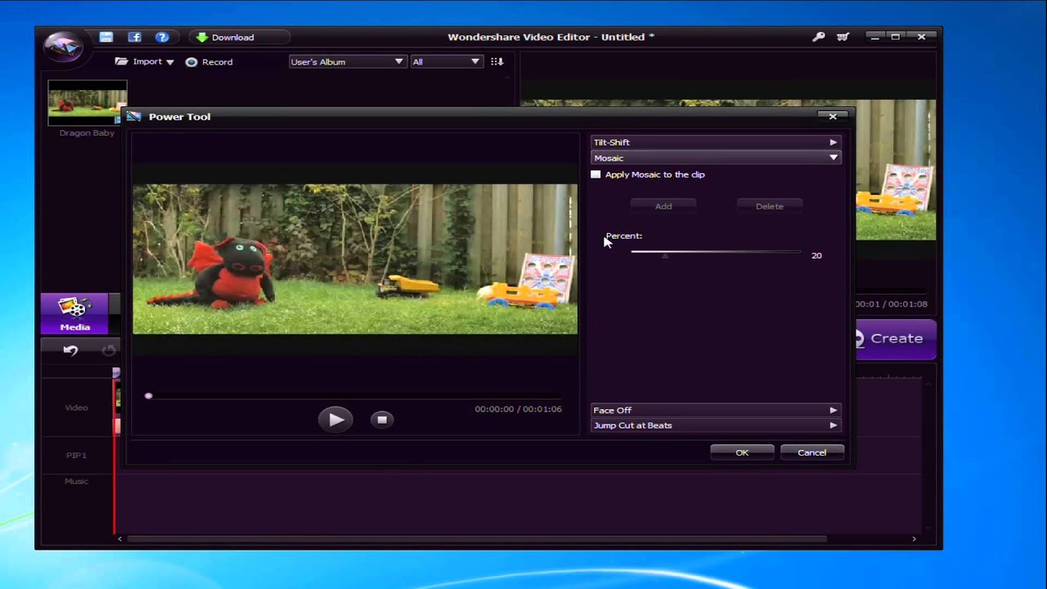
Task: Click the timeline scroll right arrow
Action: tap(914, 538)
